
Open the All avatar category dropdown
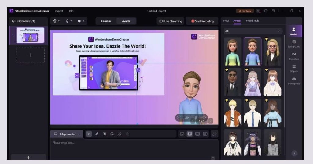coord(252,31)
